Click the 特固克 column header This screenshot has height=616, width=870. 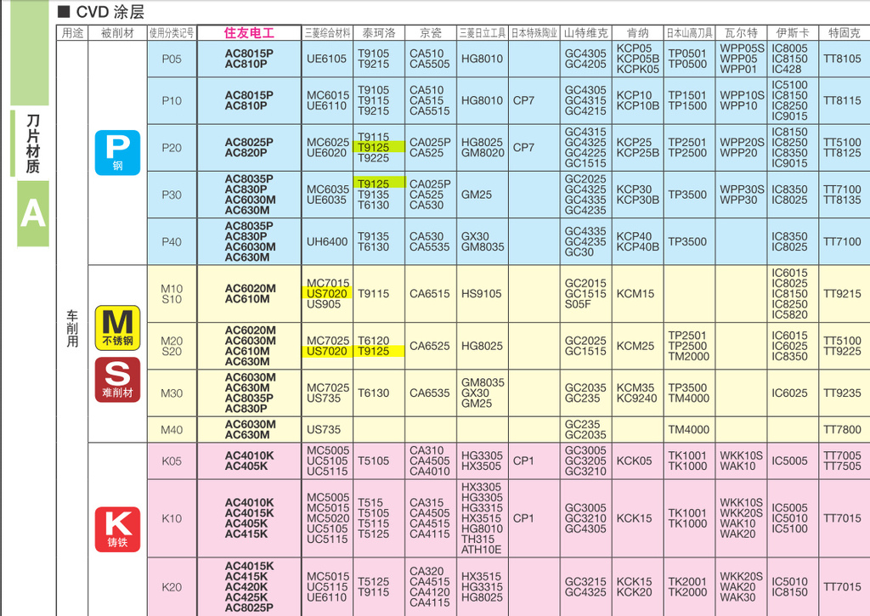[x=844, y=33]
